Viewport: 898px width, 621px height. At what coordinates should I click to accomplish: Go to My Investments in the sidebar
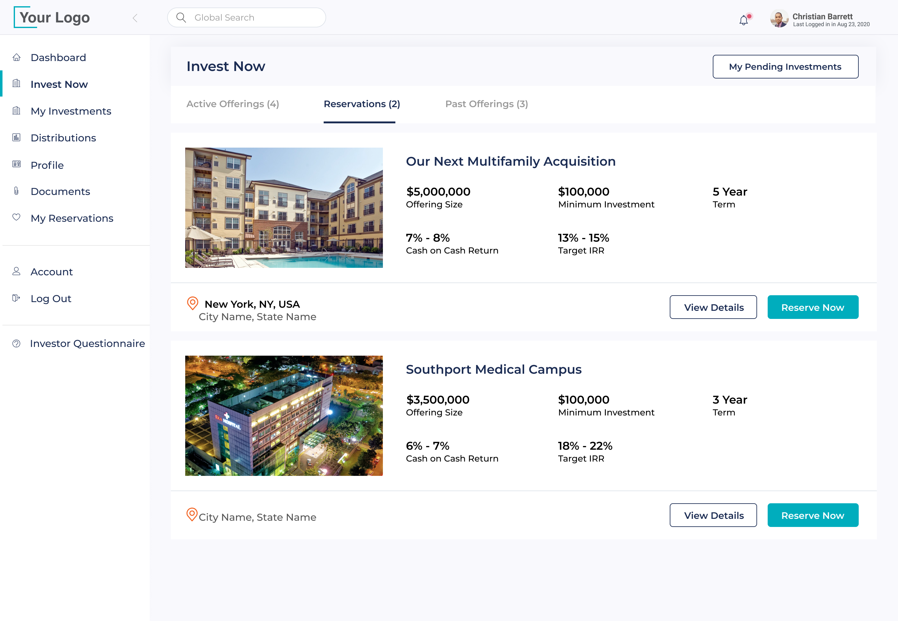click(x=71, y=111)
